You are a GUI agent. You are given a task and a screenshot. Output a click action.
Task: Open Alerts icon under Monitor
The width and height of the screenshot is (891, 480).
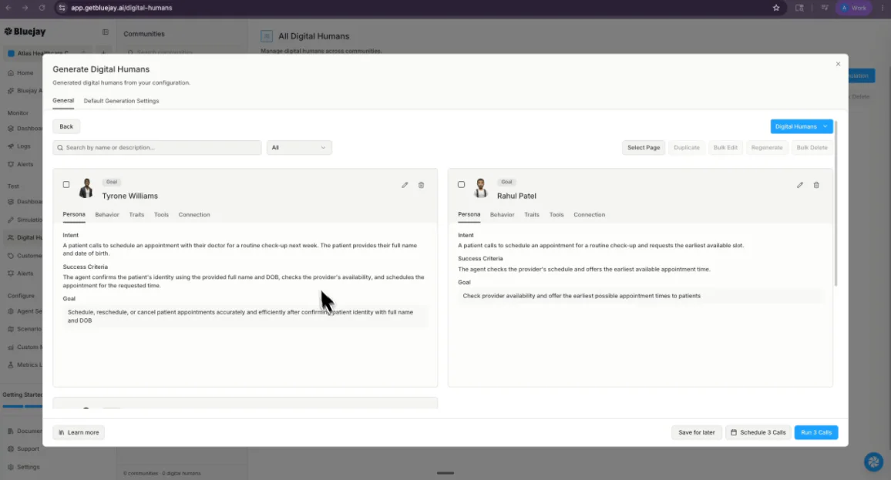click(x=11, y=164)
